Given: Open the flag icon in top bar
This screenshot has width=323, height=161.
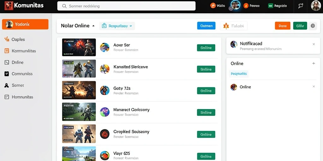Looking at the screenshot, I should [x=301, y=6].
